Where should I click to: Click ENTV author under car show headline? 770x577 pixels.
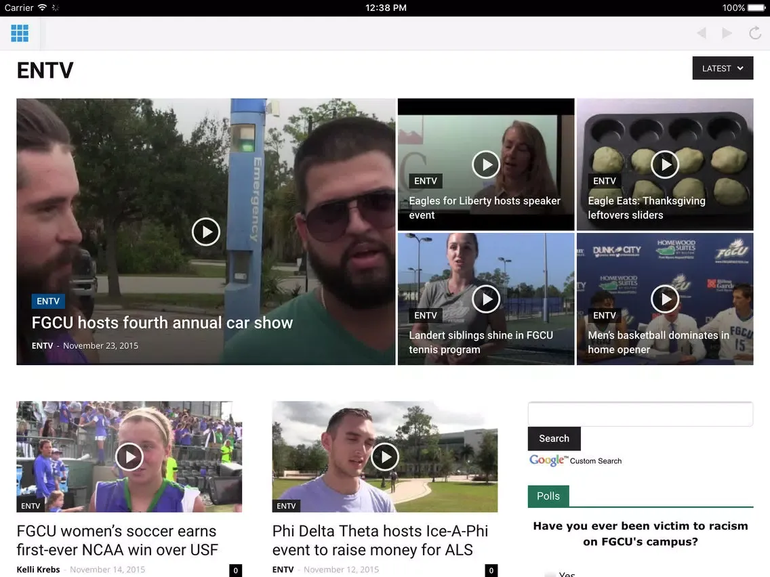click(x=42, y=346)
